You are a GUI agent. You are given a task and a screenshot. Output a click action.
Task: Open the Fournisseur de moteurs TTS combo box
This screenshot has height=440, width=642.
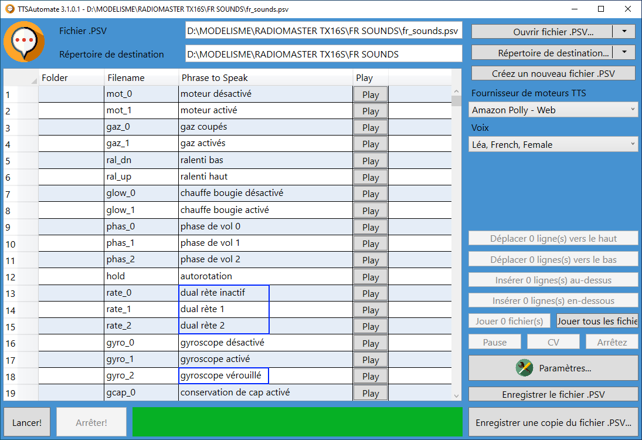553,110
